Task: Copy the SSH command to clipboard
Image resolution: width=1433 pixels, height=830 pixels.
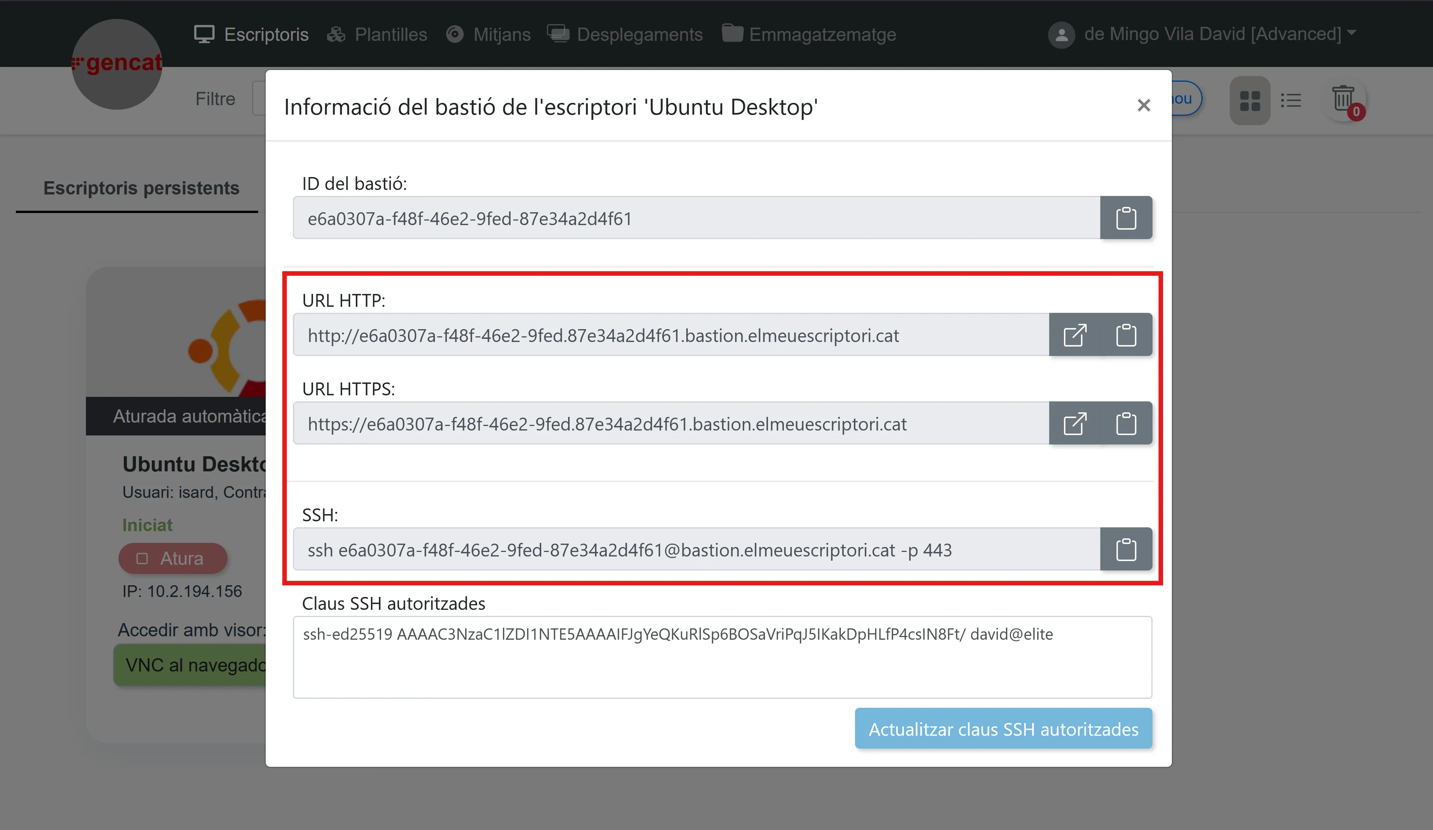Action: [1125, 549]
